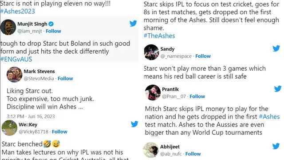Follow @Pran__07 account

tap(197, 96)
